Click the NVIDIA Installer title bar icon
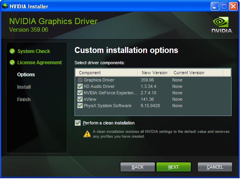Screen dimensions: 240x179 click(5, 6)
